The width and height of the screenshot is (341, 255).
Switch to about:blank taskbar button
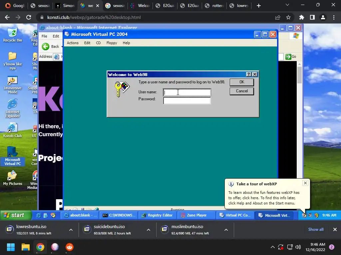pos(80,215)
